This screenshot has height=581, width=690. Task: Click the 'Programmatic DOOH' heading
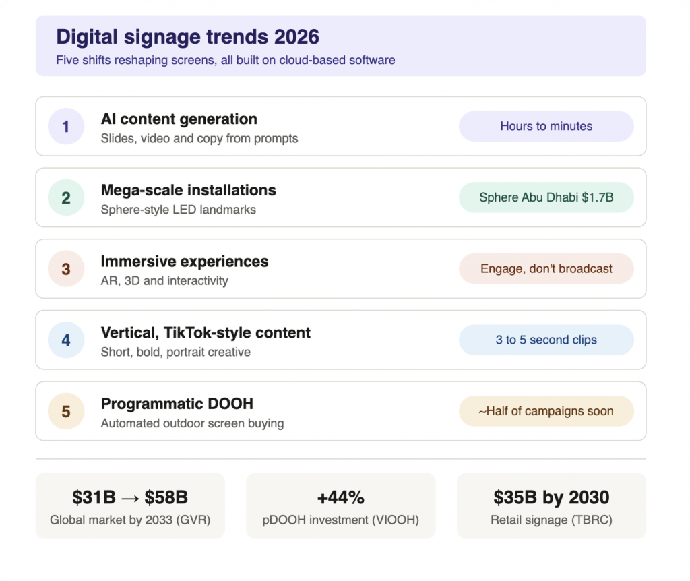click(177, 404)
